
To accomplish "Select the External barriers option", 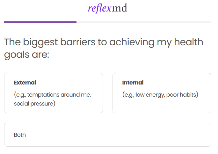I will tap(53, 93).
